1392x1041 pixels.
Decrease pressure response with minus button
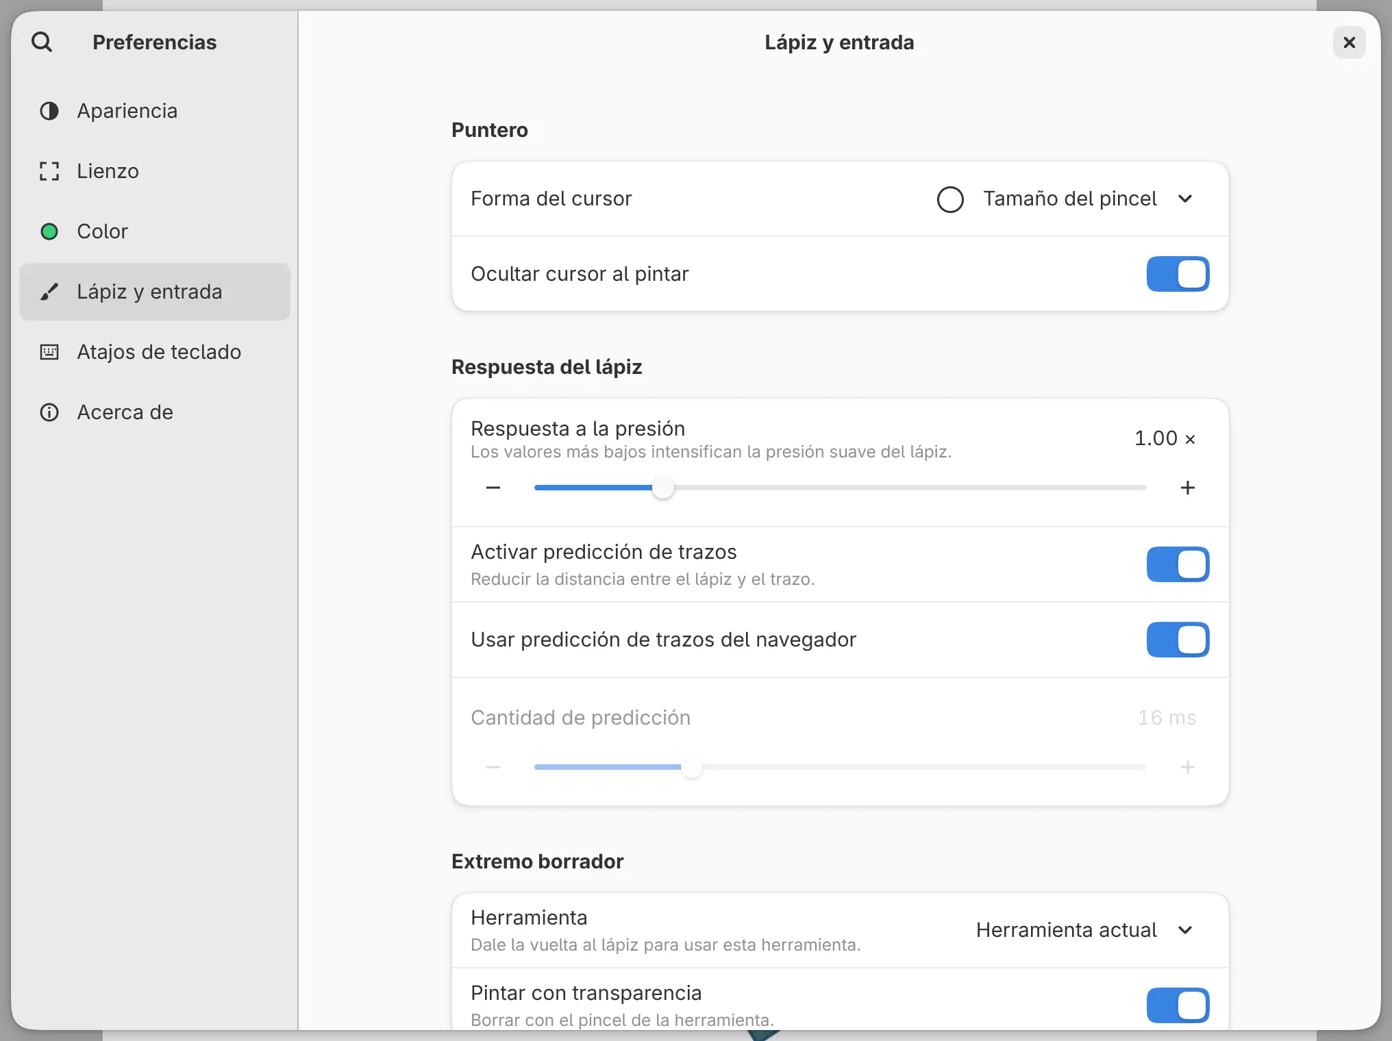493,488
